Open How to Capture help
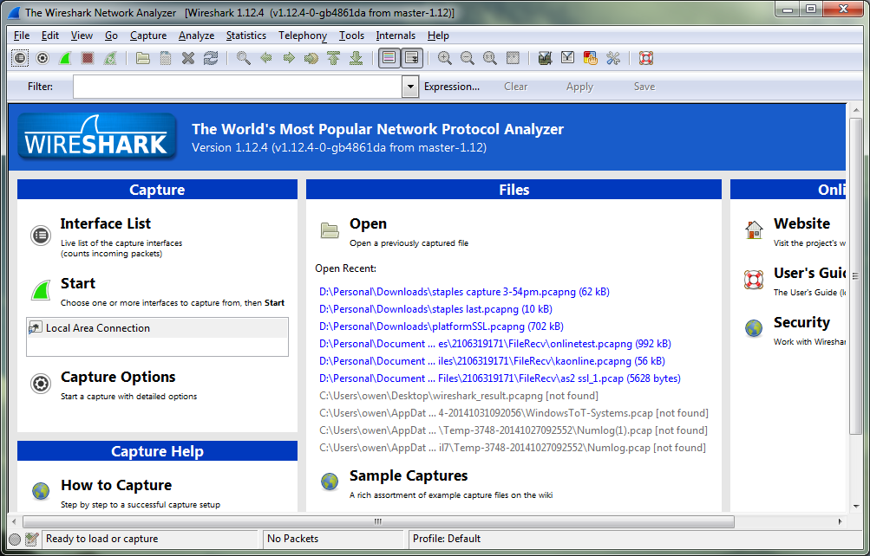 coord(116,485)
